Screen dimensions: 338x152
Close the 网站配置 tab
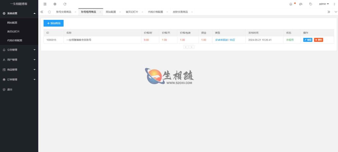120,12
